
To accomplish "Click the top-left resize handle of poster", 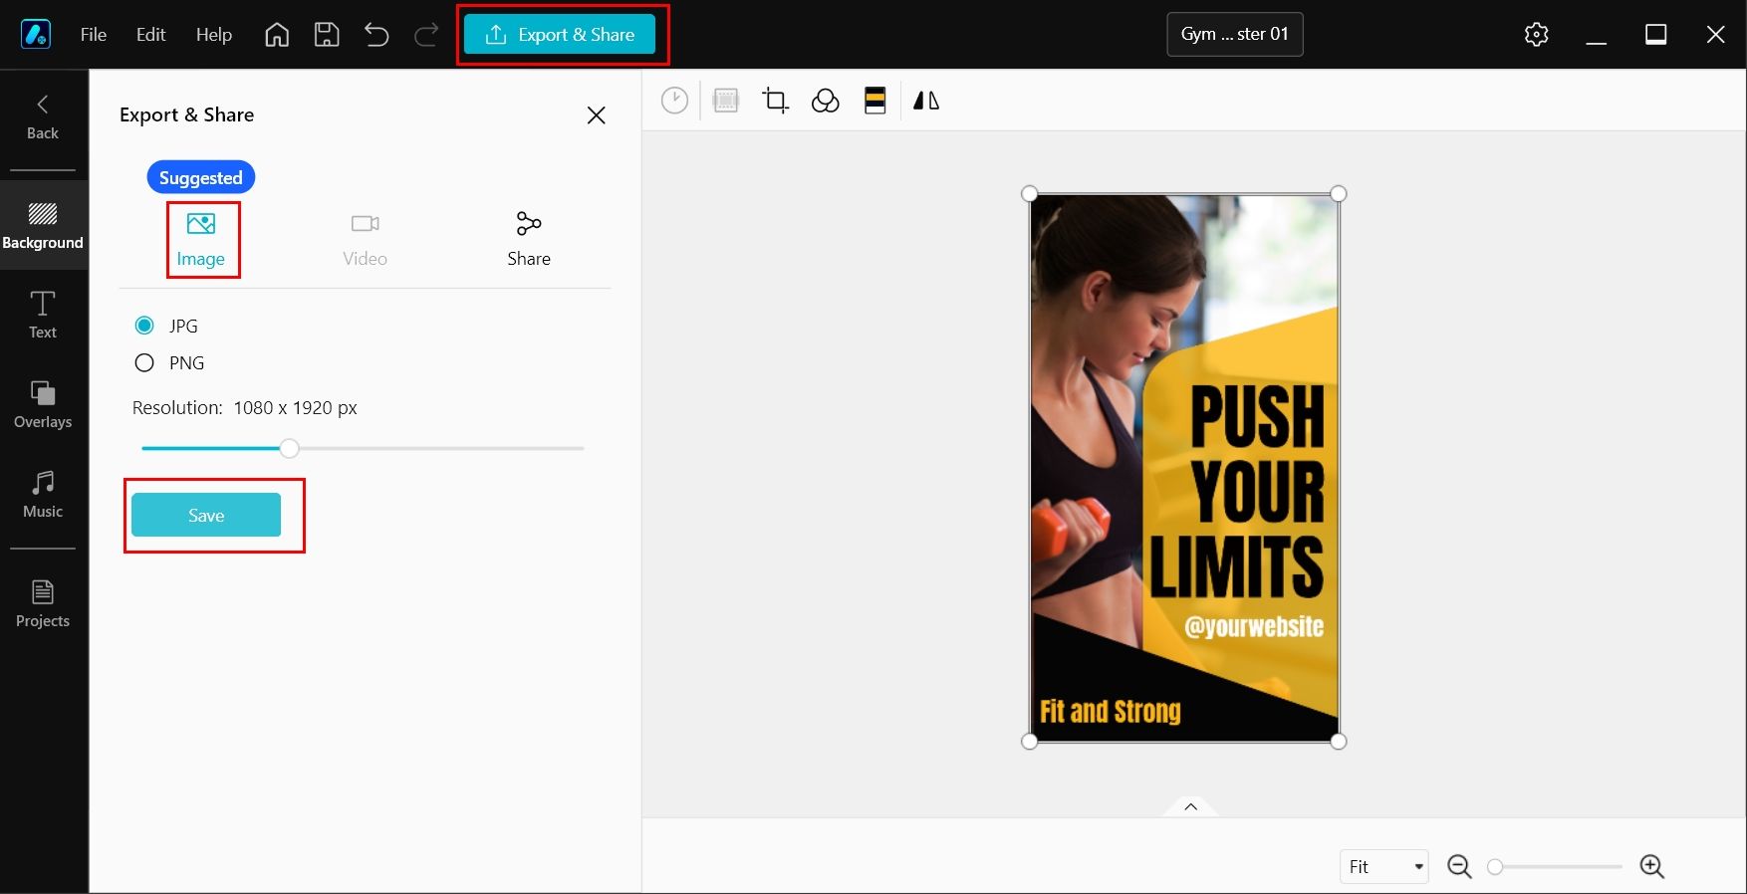I will pyautogui.click(x=1030, y=194).
